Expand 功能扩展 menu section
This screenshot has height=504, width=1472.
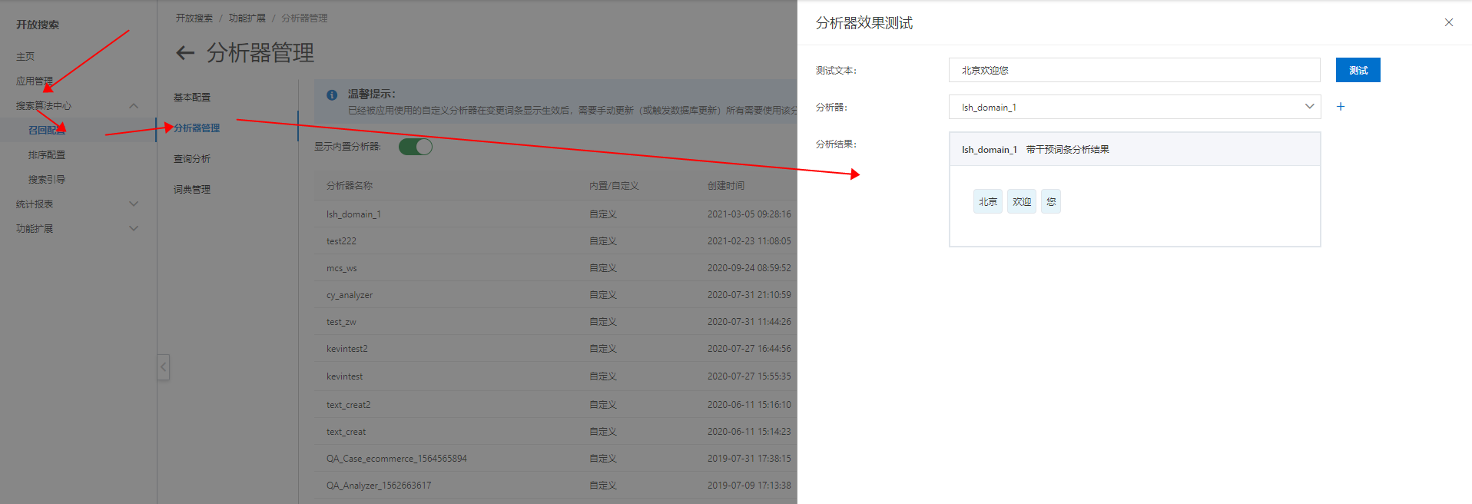(x=134, y=229)
